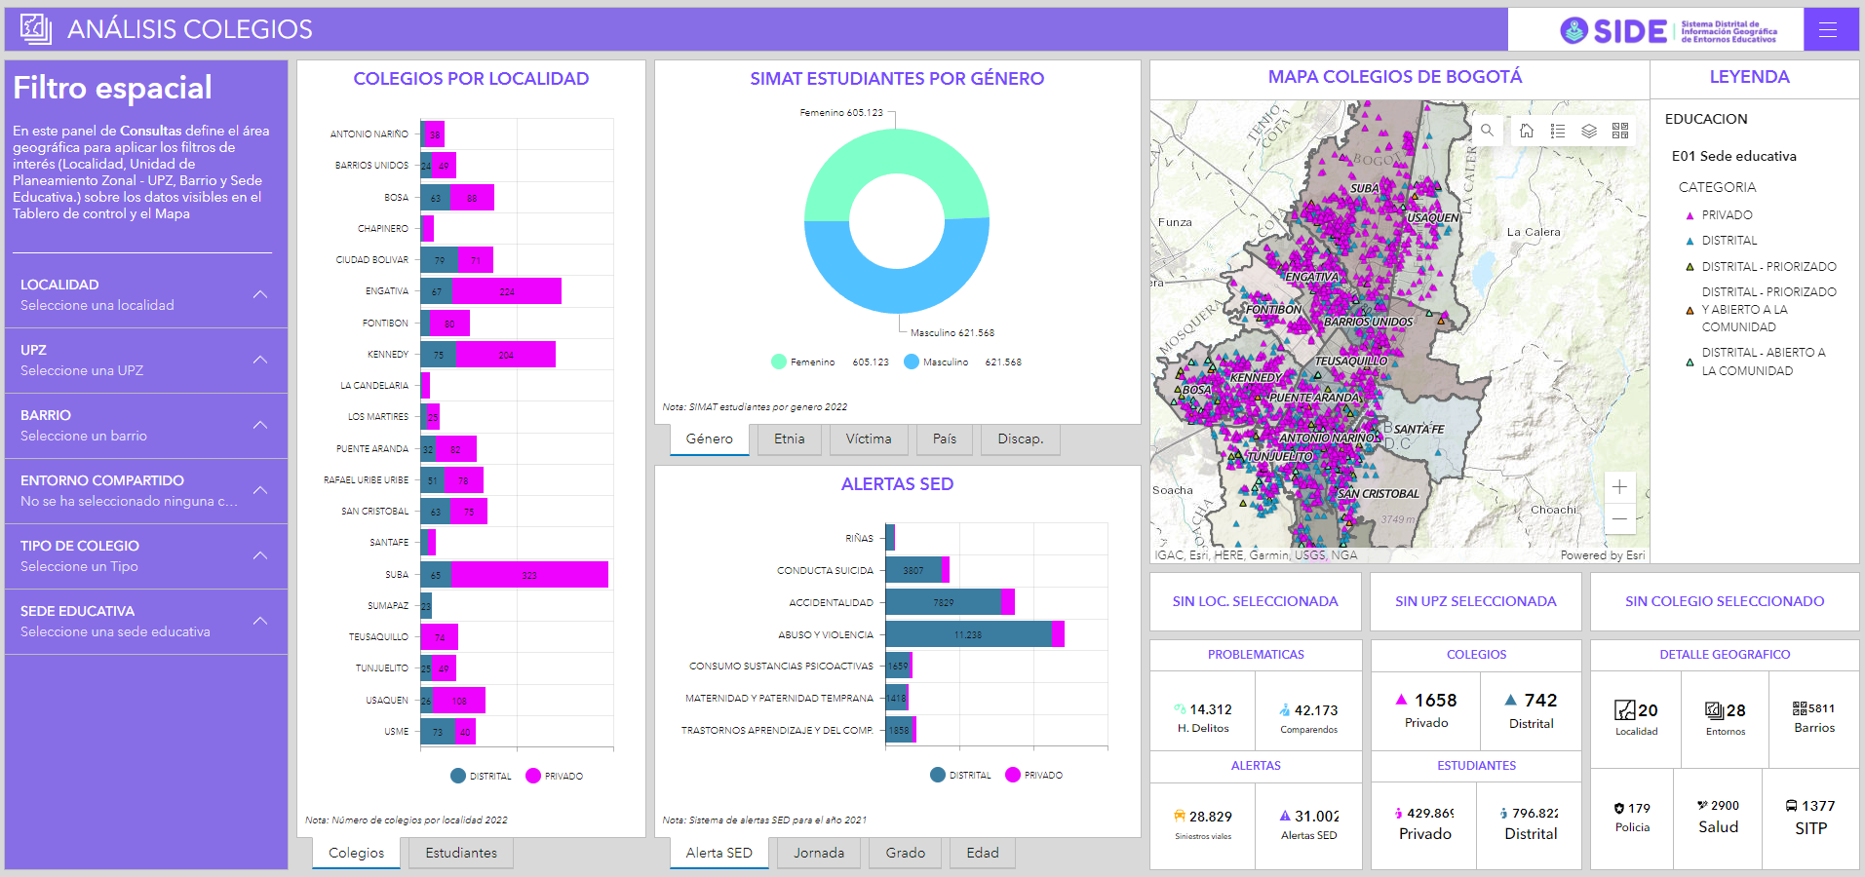Click the SIN UPZ SELECCIONADA card
This screenshot has width=1865, height=877.
1476,601
